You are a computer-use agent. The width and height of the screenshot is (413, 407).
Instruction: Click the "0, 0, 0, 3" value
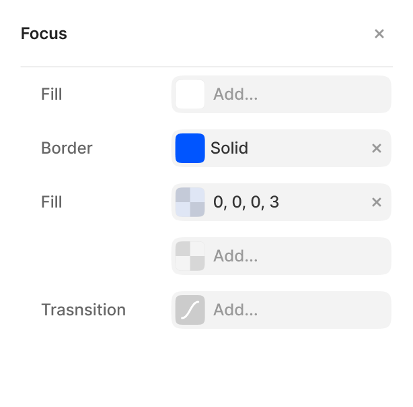(x=246, y=202)
